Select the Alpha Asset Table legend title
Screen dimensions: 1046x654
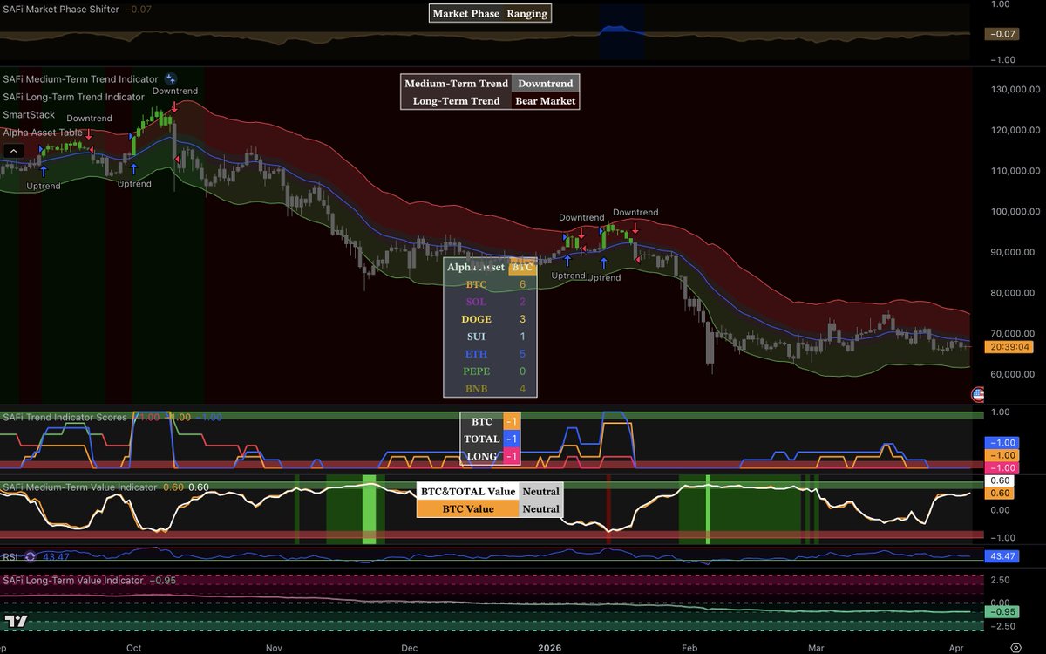click(43, 133)
